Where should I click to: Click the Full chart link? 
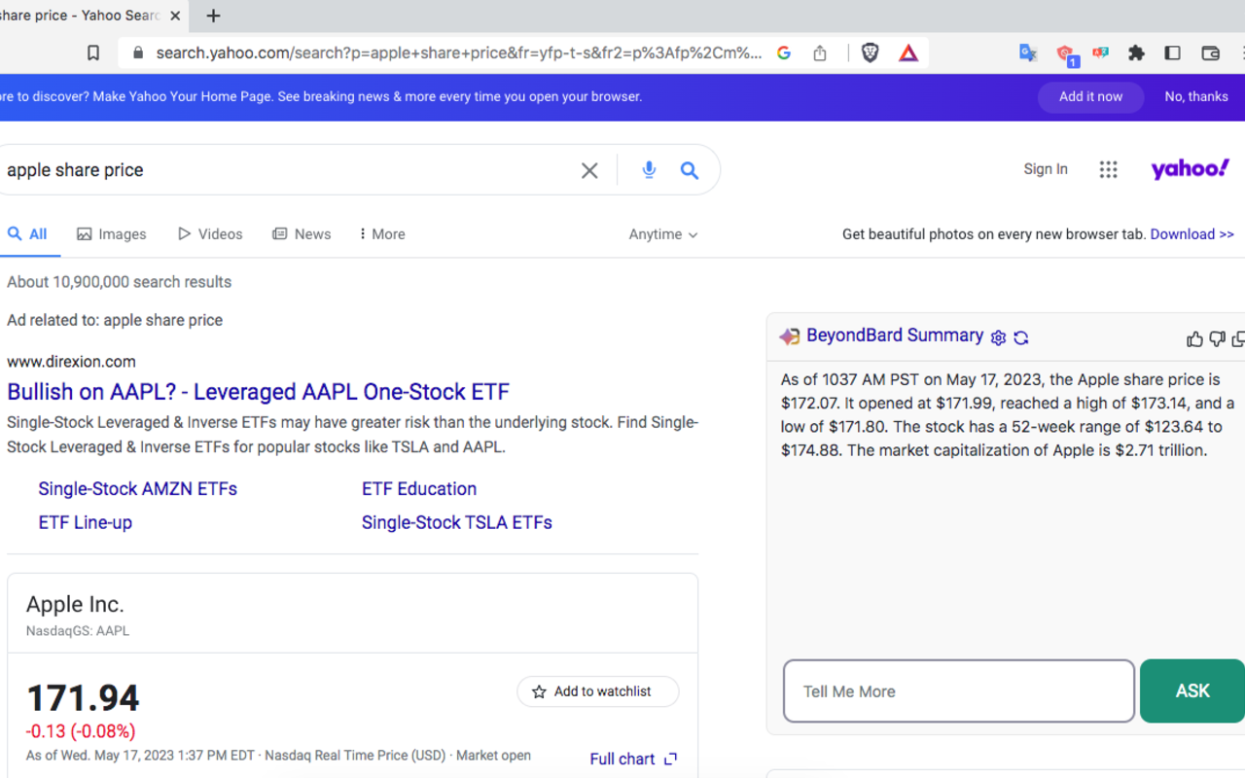(x=622, y=759)
